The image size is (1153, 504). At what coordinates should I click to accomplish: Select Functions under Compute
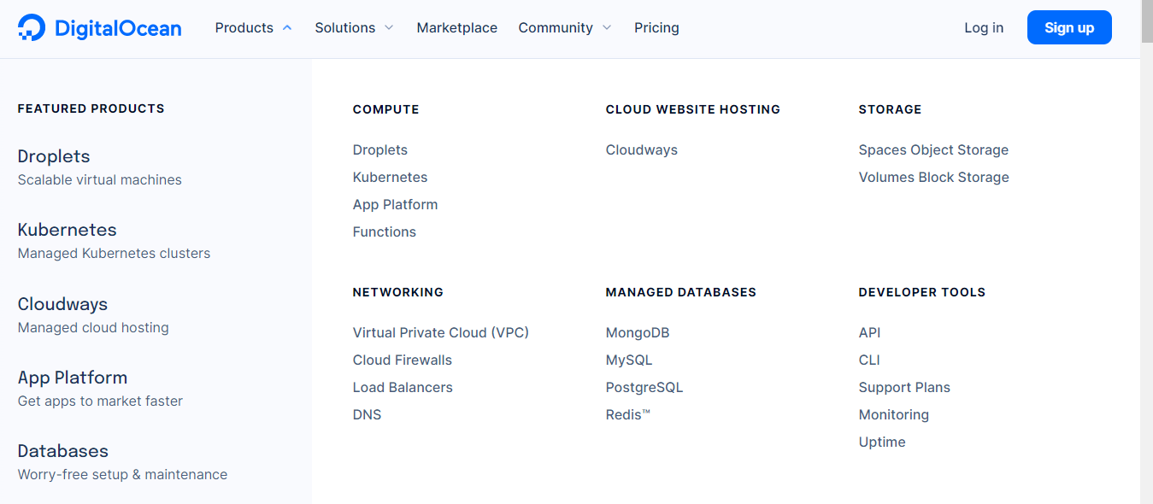coord(385,231)
